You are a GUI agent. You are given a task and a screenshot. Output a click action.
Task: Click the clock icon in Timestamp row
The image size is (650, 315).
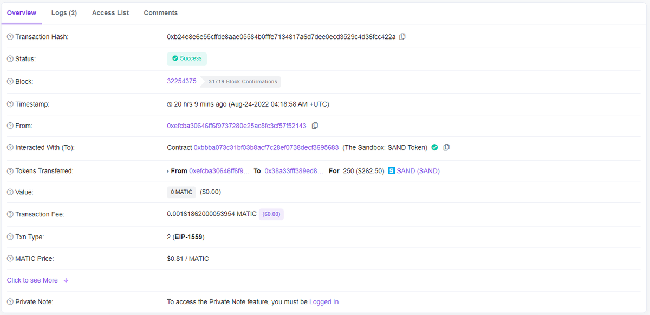(170, 104)
